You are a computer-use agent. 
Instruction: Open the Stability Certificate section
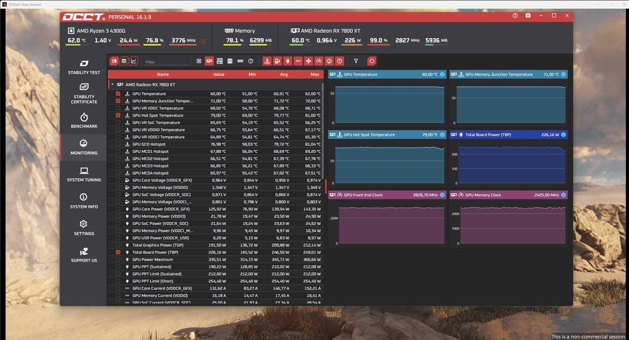point(84,94)
